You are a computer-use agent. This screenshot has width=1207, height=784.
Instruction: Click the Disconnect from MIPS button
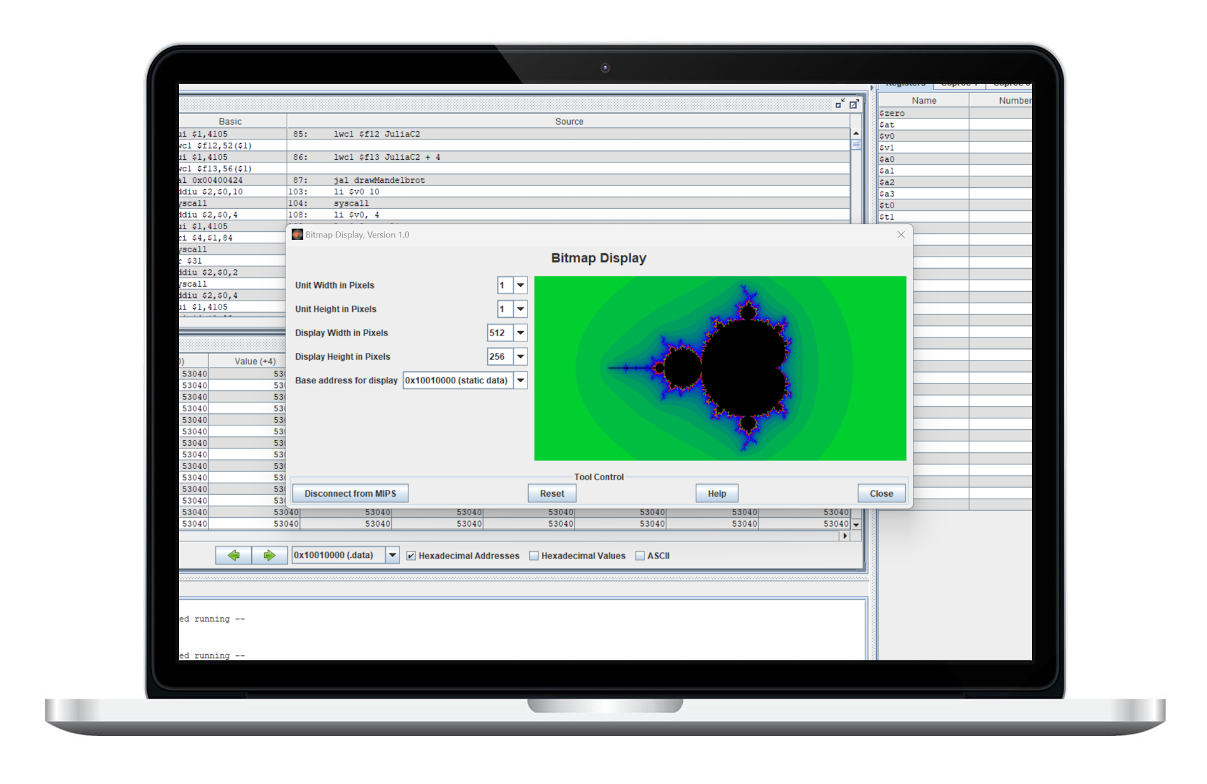point(350,494)
